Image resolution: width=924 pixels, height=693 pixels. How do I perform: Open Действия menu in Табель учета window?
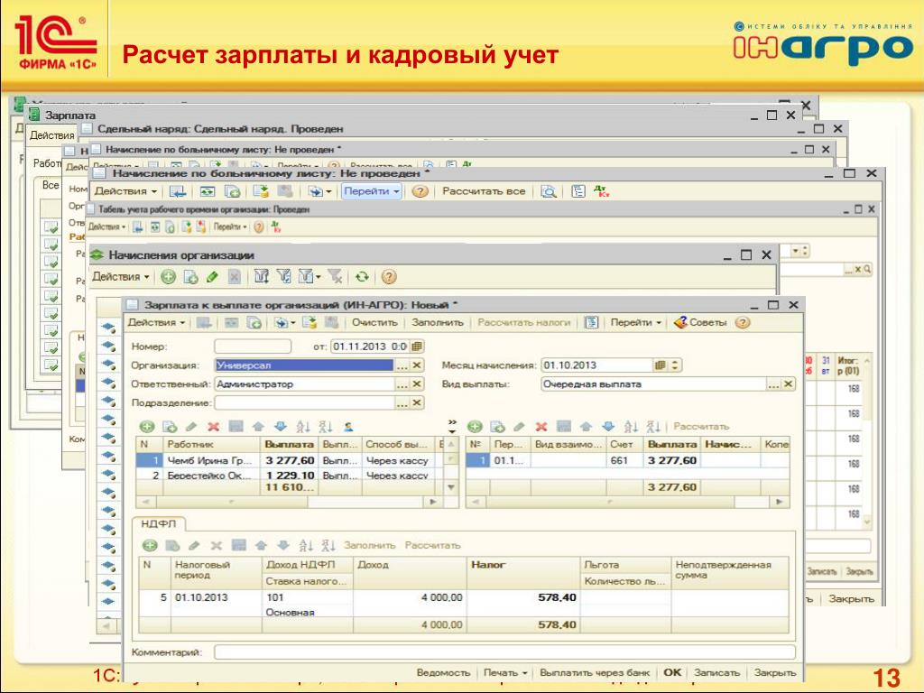coord(106,226)
